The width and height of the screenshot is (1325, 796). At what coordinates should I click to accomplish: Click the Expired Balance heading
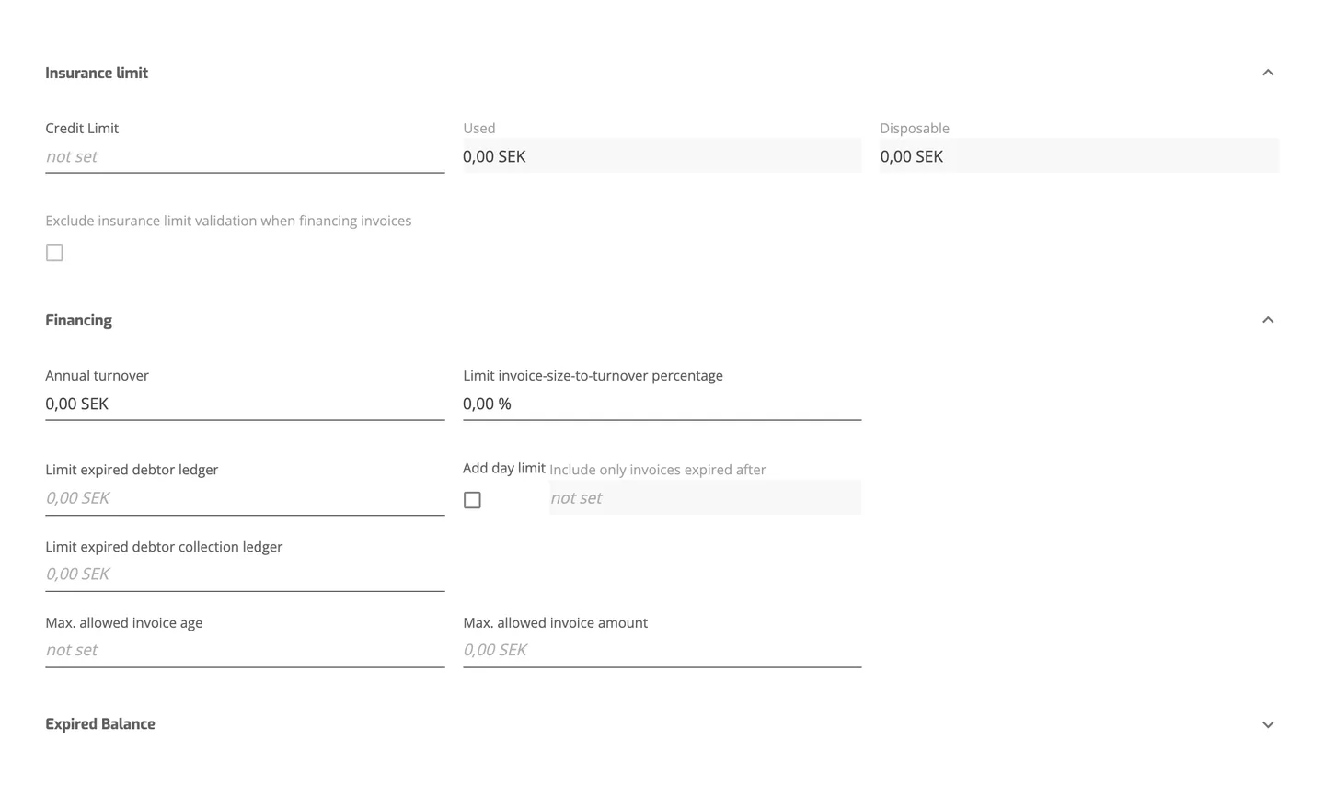point(100,724)
